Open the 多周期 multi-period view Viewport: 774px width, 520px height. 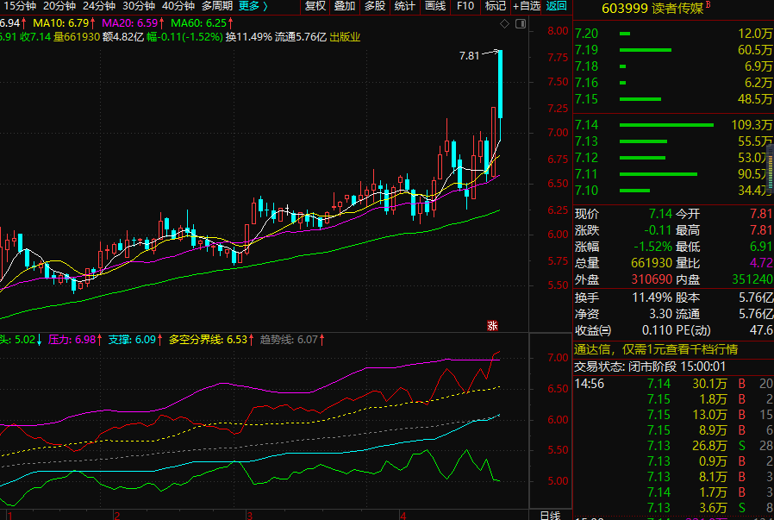(217, 6)
